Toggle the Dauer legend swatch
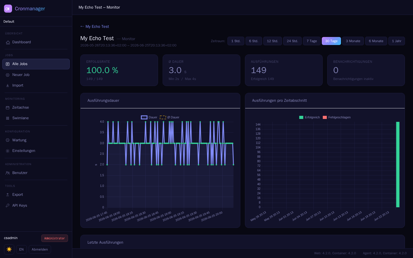 point(144,117)
